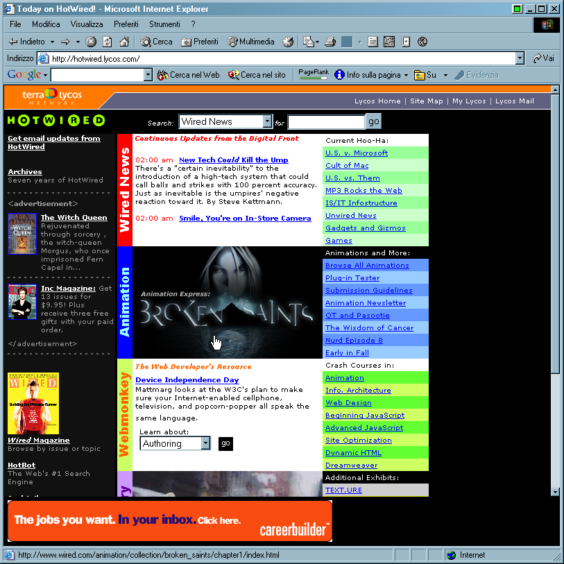Click the small document toolbar icon
564x564 pixels.
(406, 42)
